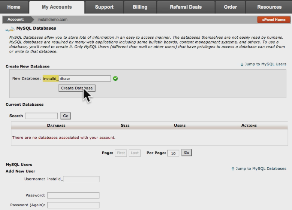Image resolution: width=292 pixels, height=210 pixels.
Task: Click the First page button
Action: 121,153
